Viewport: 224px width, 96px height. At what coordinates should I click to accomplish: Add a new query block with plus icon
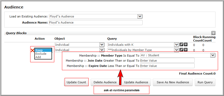[213, 33]
